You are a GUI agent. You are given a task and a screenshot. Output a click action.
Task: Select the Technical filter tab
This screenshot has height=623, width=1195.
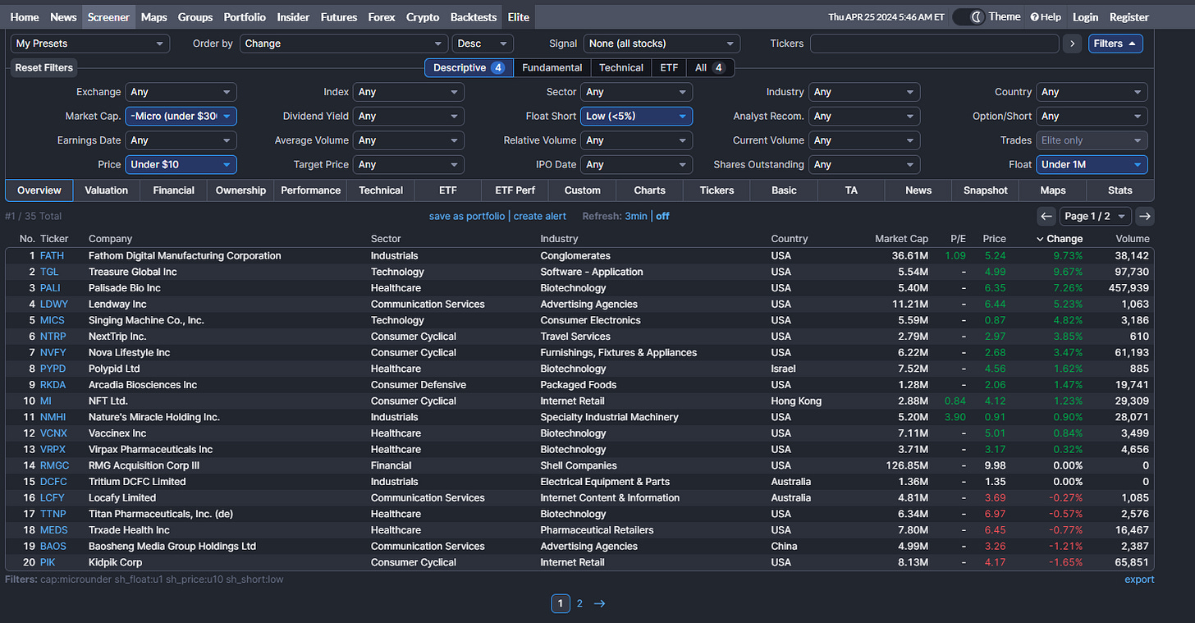click(620, 68)
